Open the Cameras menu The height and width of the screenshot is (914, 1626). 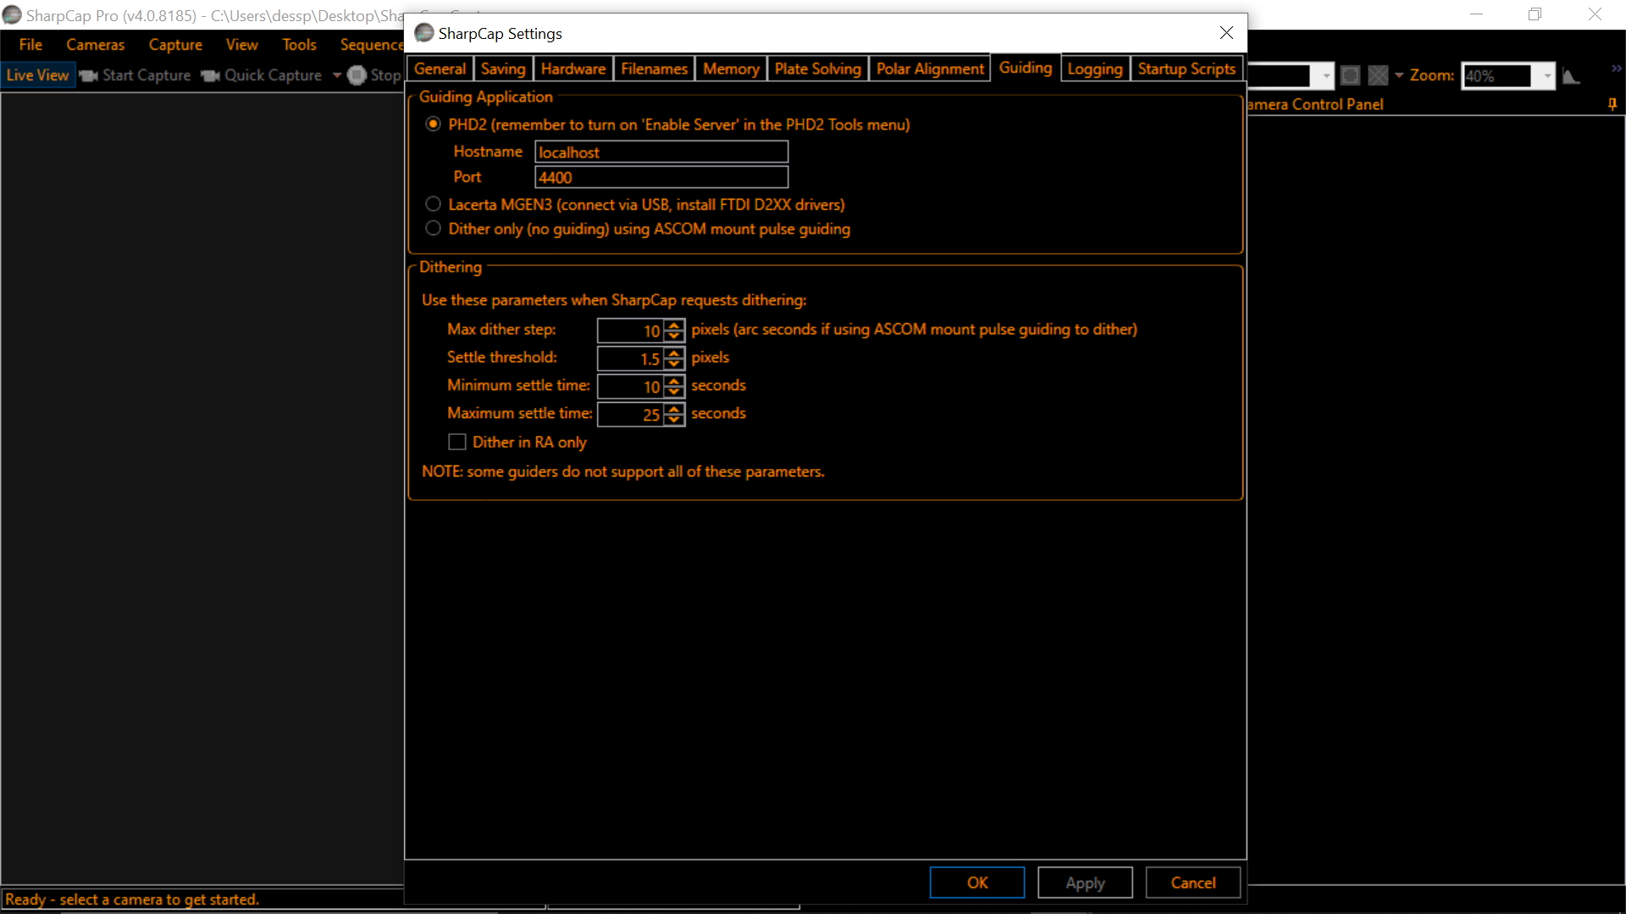tap(95, 45)
